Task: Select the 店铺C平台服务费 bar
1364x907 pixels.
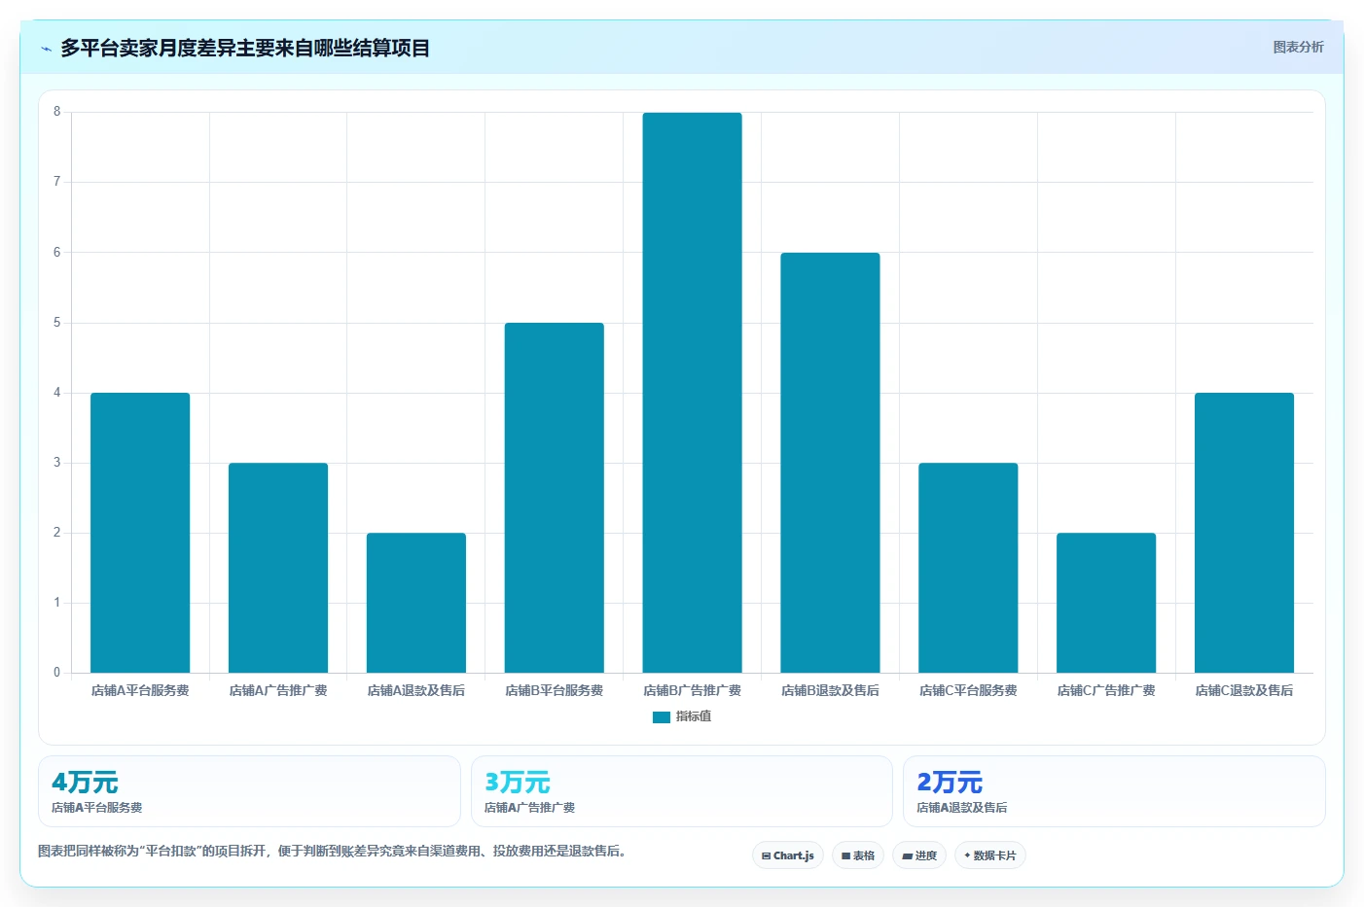Action: click(x=968, y=568)
